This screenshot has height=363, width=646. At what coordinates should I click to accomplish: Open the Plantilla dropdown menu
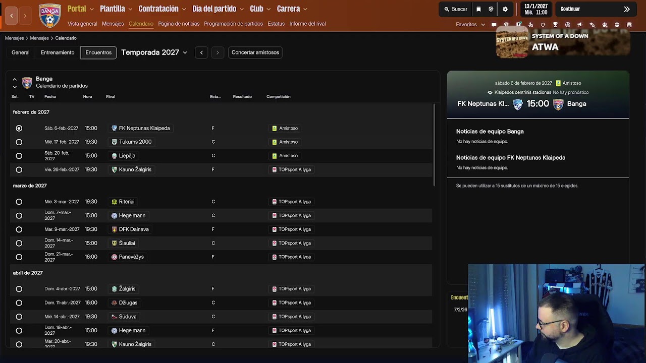coord(116,9)
